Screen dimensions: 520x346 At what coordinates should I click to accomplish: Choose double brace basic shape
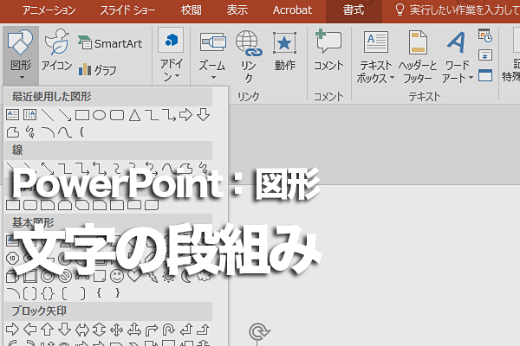pos(48,293)
